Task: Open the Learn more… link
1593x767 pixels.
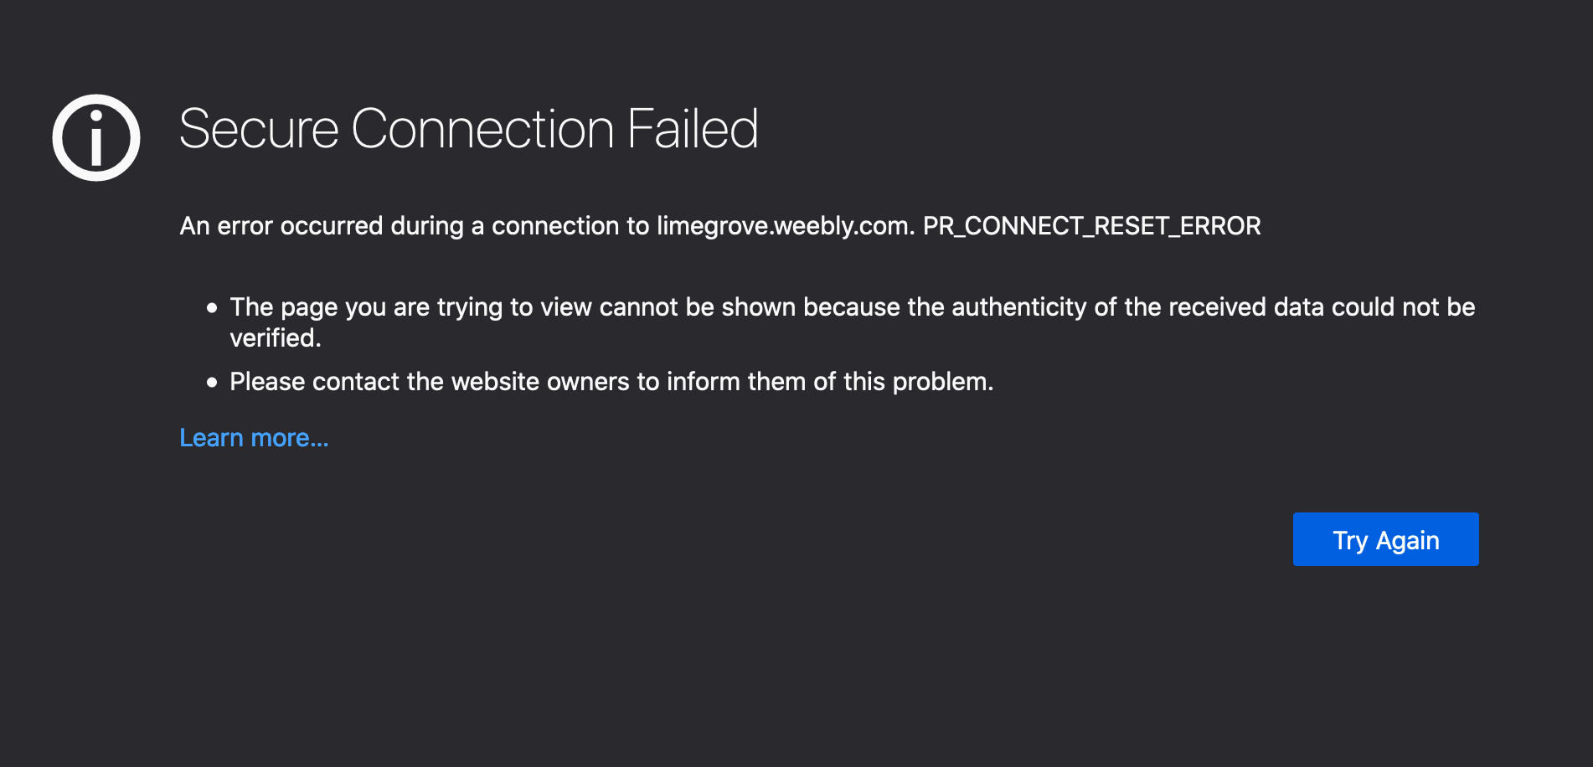Action: [x=254, y=438]
